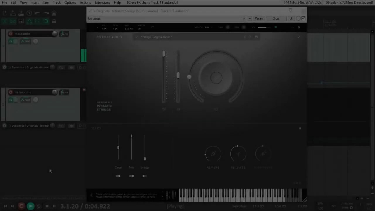Screen dimensions: 375x211
Task: Click the Redo toolbar icon
Action: click(46, 13)
